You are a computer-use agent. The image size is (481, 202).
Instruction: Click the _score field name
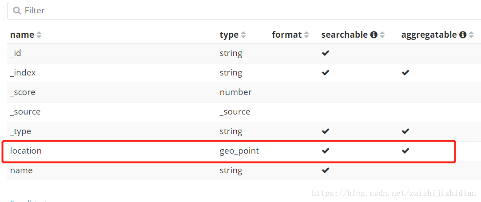click(23, 92)
